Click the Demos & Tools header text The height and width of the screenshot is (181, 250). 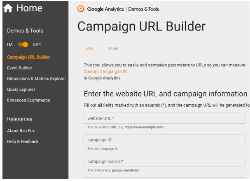143,9
